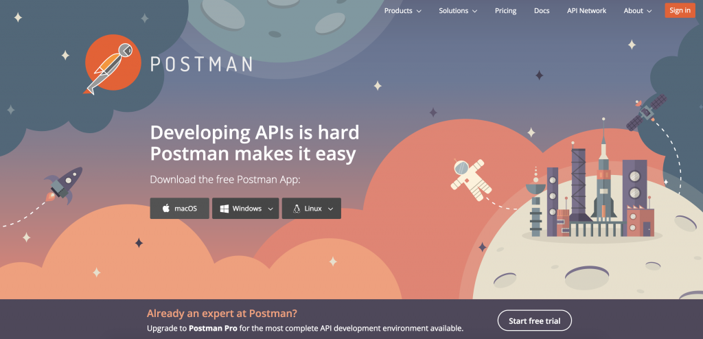
Task: Expand the Linux download chevron
Action: point(330,209)
